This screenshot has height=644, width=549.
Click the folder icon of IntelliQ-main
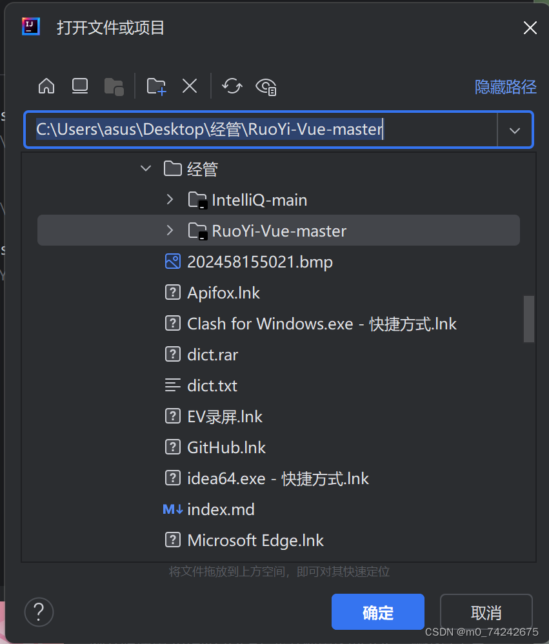click(197, 200)
